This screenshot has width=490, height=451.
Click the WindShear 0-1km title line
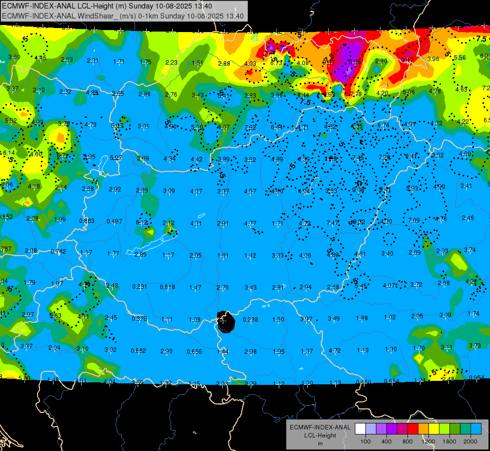pos(123,16)
